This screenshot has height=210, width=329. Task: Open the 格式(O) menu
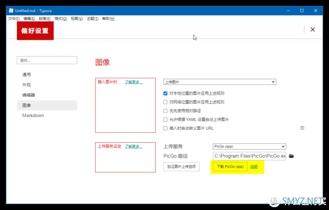60,19
